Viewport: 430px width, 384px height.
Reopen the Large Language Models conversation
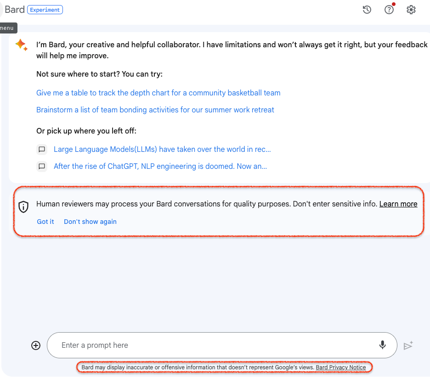(x=162, y=149)
